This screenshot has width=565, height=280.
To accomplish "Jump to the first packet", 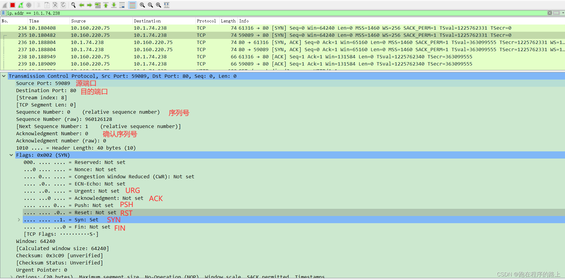I will (x=106, y=5).
